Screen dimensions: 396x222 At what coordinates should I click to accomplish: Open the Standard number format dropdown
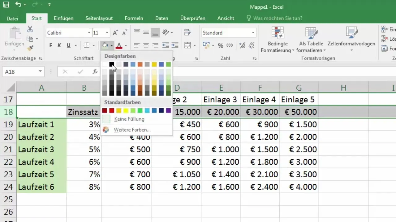(253, 33)
